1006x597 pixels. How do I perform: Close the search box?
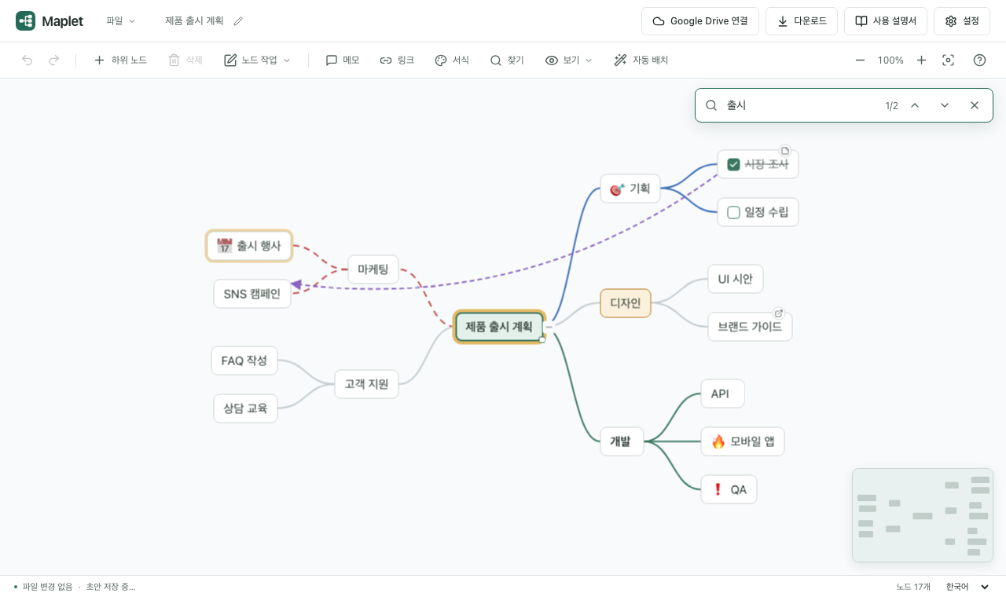pyautogui.click(x=975, y=105)
